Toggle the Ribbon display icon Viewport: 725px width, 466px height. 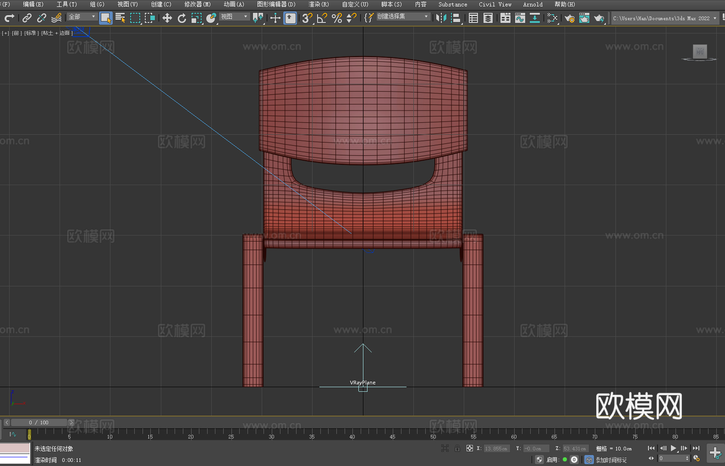tap(505, 18)
